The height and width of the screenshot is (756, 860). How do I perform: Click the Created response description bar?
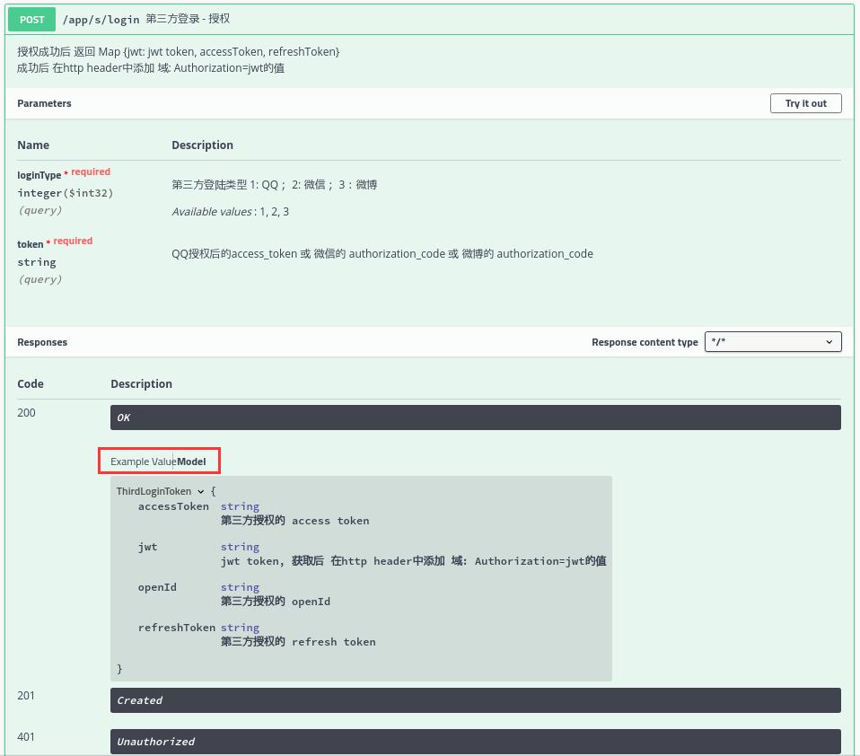tap(475, 700)
